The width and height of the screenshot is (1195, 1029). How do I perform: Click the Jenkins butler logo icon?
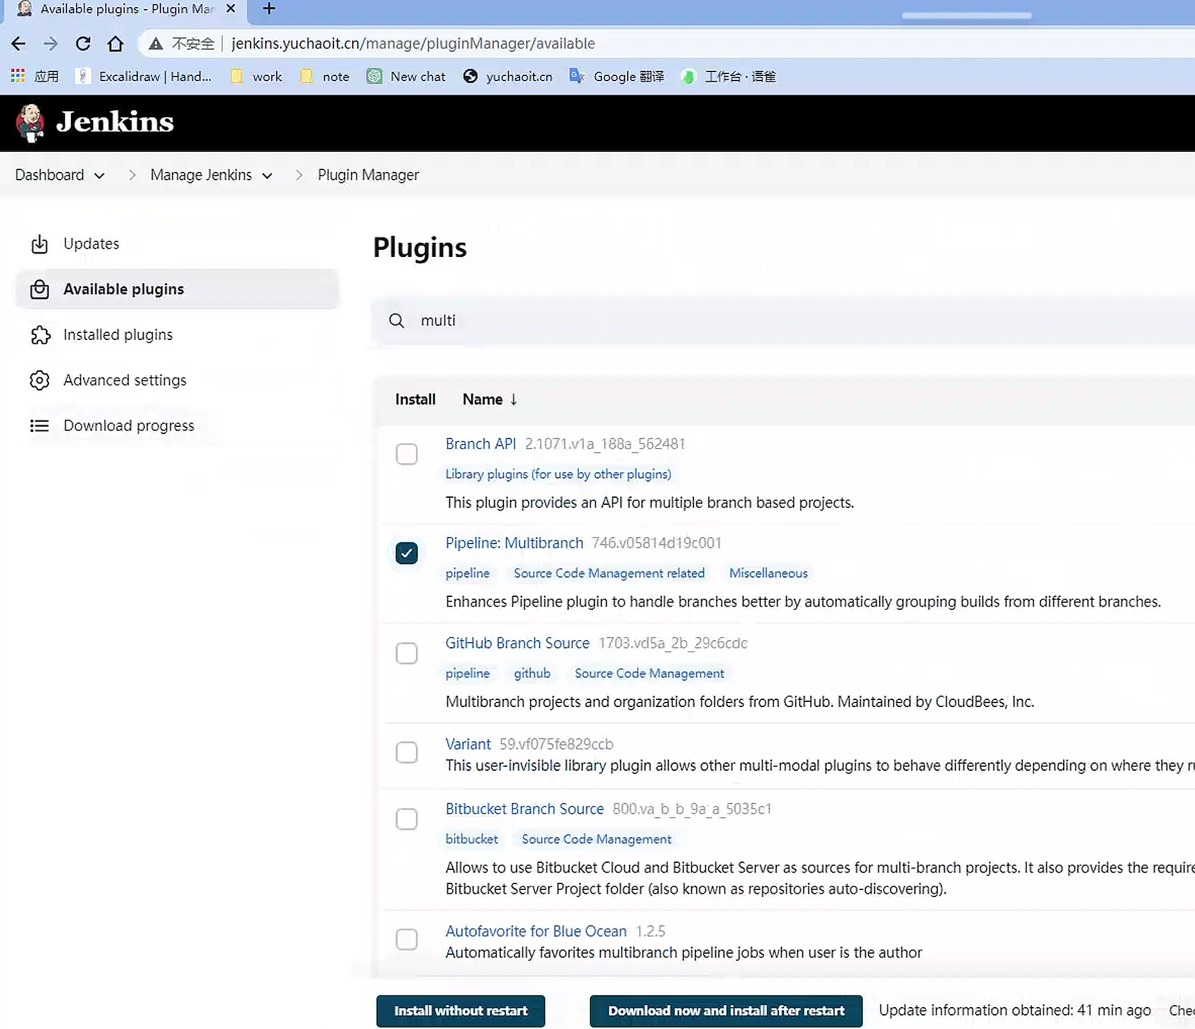coord(30,122)
